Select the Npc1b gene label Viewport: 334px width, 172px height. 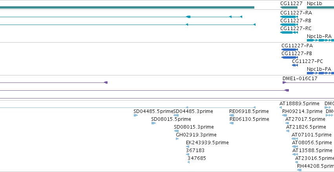tap(314, 4)
